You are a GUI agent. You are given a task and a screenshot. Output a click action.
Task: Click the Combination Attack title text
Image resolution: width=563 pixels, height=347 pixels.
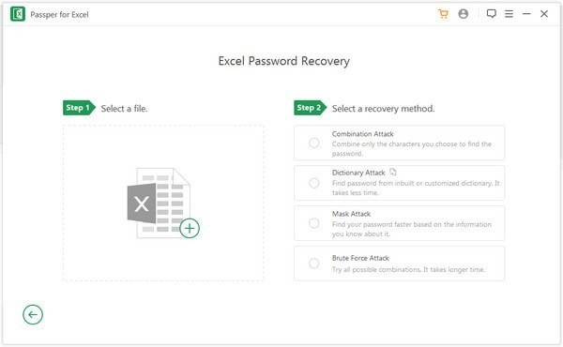tap(362, 134)
